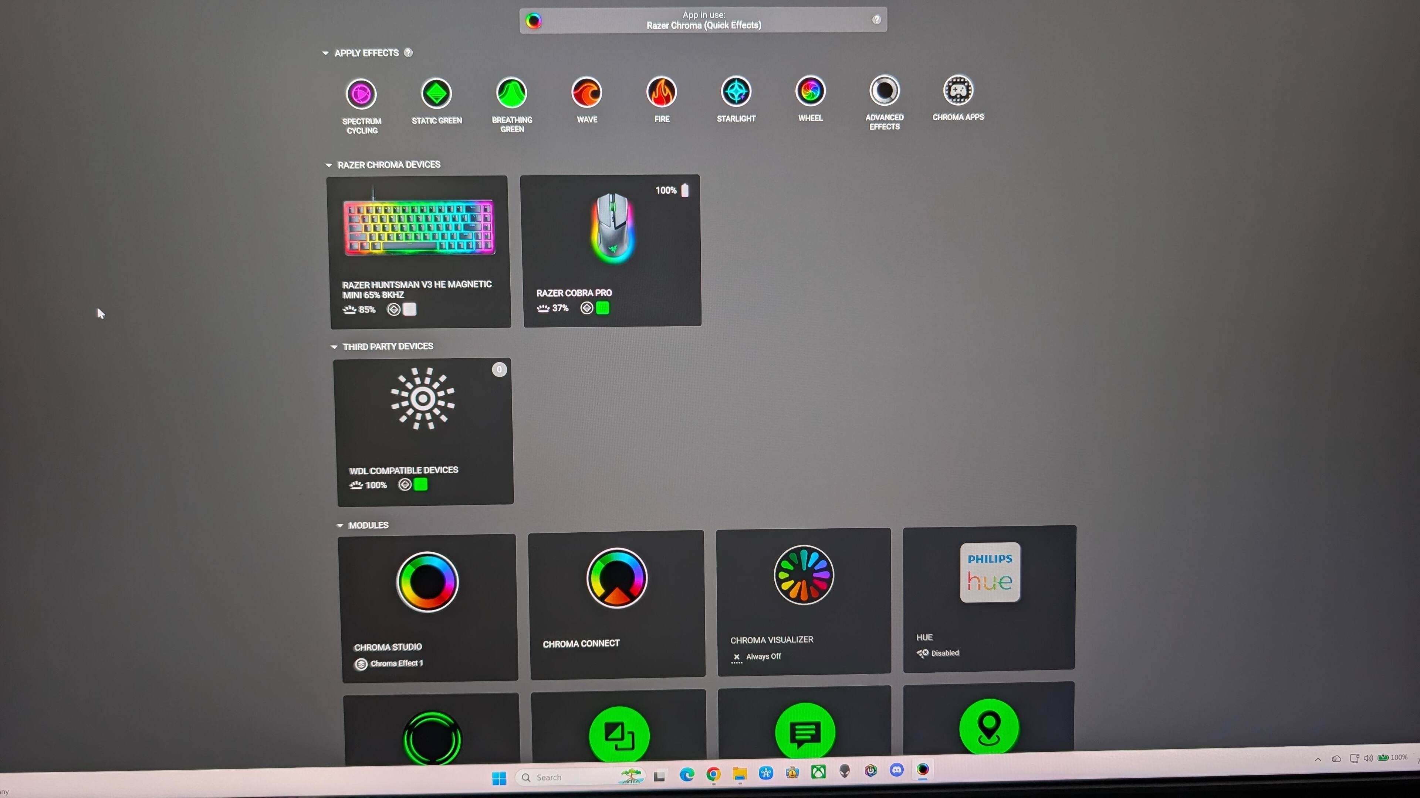Open the Alienware app from the taskbar
The image size is (1420, 798).
[845, 771]
